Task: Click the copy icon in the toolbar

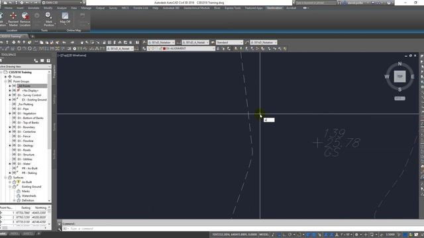Action: point(41,42)
